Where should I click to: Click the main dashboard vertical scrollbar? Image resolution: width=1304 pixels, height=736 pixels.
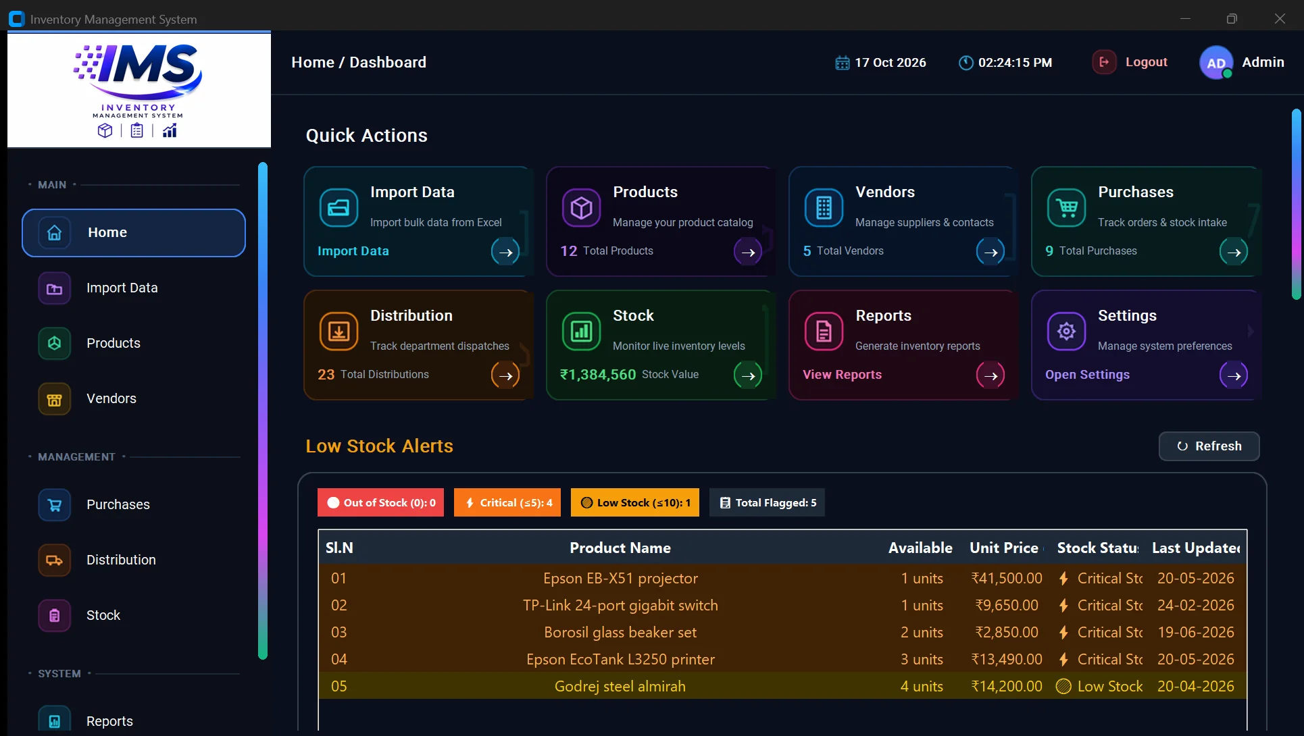[1296, 204]
